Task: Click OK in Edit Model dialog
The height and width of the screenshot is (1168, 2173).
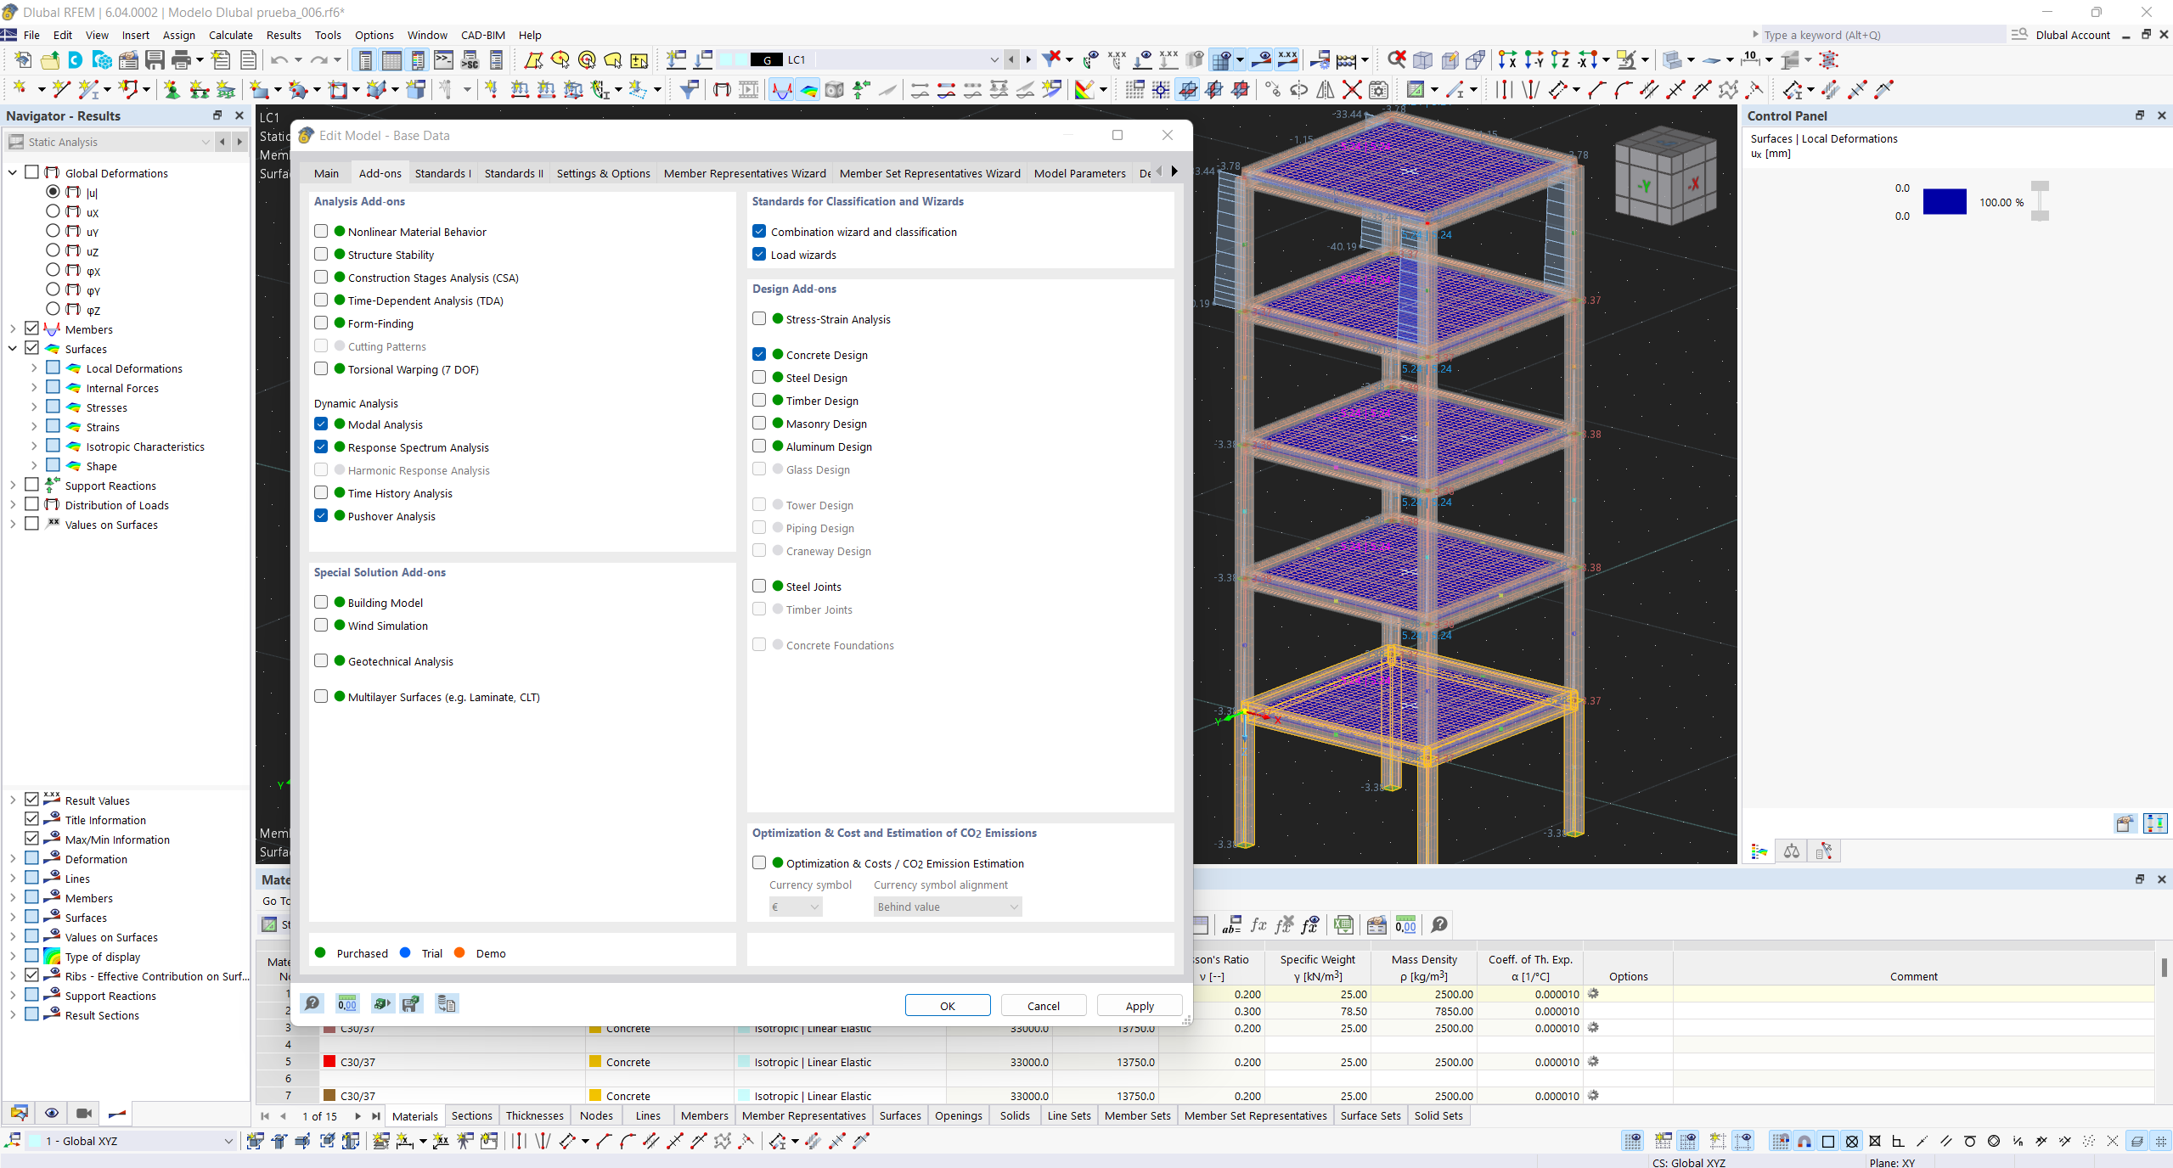Action: [948, 1006]
